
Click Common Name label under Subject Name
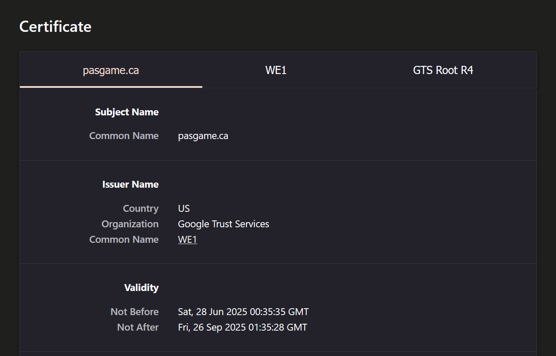tap(124, 136)
